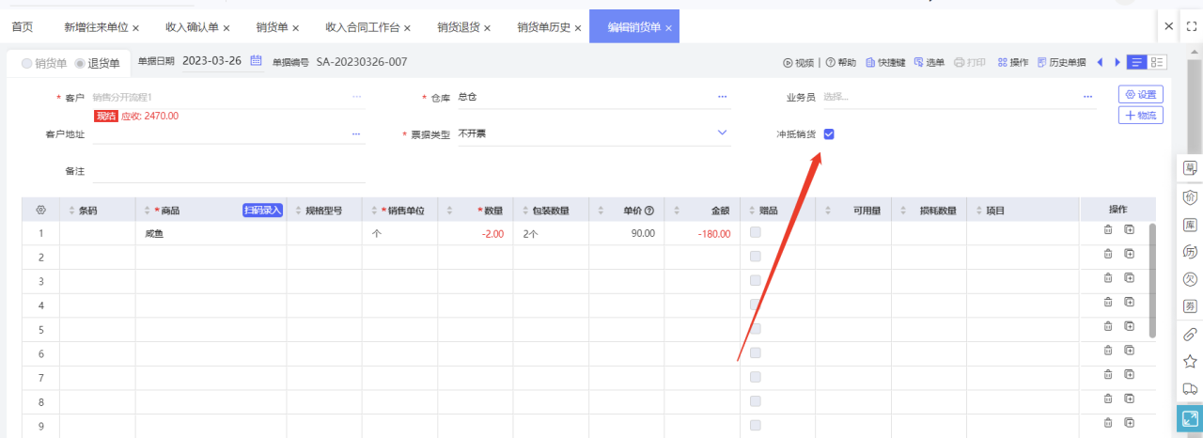This screenshot has width=1203, height=438.
Task: Switch to the 销货退货 tab
Action: click(459, 27)
